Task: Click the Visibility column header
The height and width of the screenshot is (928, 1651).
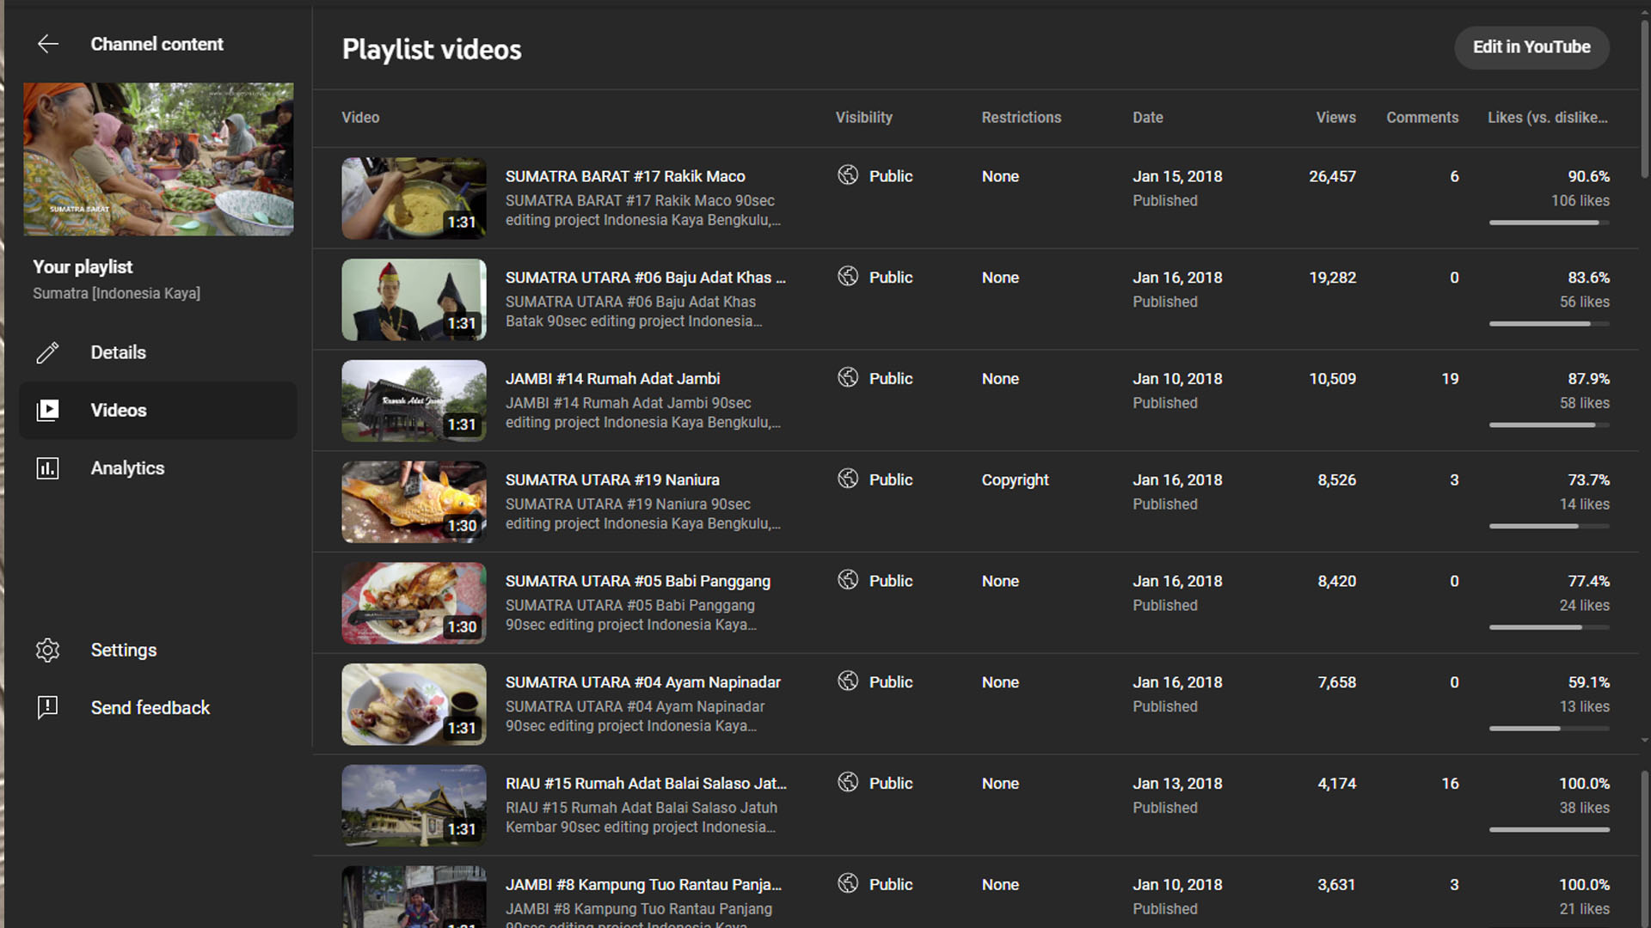Action: point(863,118)
